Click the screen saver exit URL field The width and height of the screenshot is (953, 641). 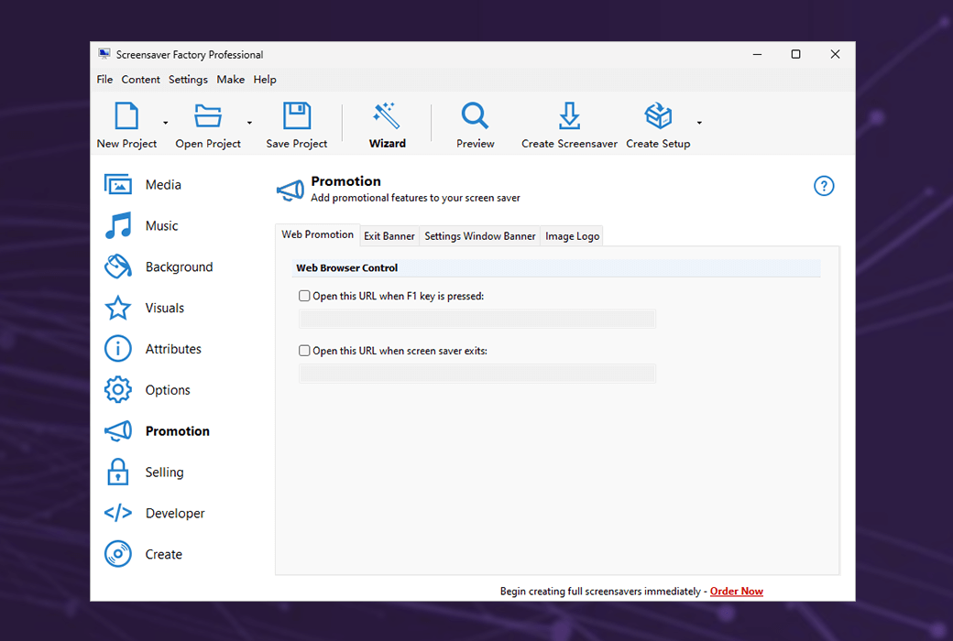coord(477,374)
